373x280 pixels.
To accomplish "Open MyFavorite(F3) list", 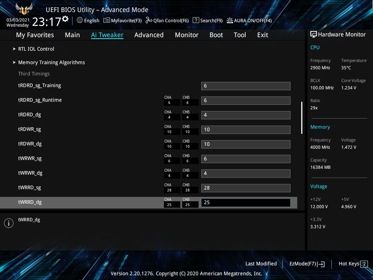I will click(122, 20).
